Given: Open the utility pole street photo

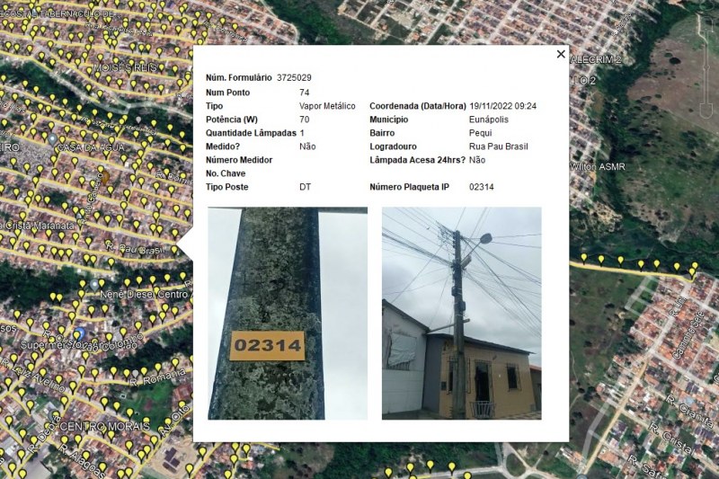Looking at the screenshot, I should [x=461, y=313].
